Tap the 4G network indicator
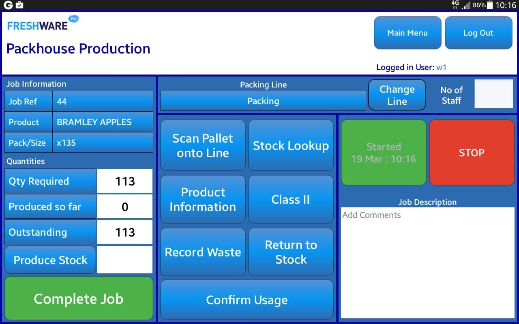This screenshot has height=324, width=519. 455,4
